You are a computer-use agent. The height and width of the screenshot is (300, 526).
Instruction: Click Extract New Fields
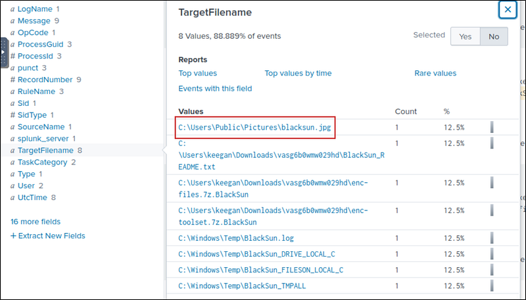coord(47,236)
